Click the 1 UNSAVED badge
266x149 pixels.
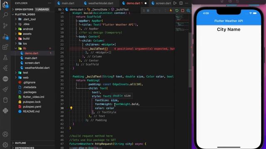point(42,10)
